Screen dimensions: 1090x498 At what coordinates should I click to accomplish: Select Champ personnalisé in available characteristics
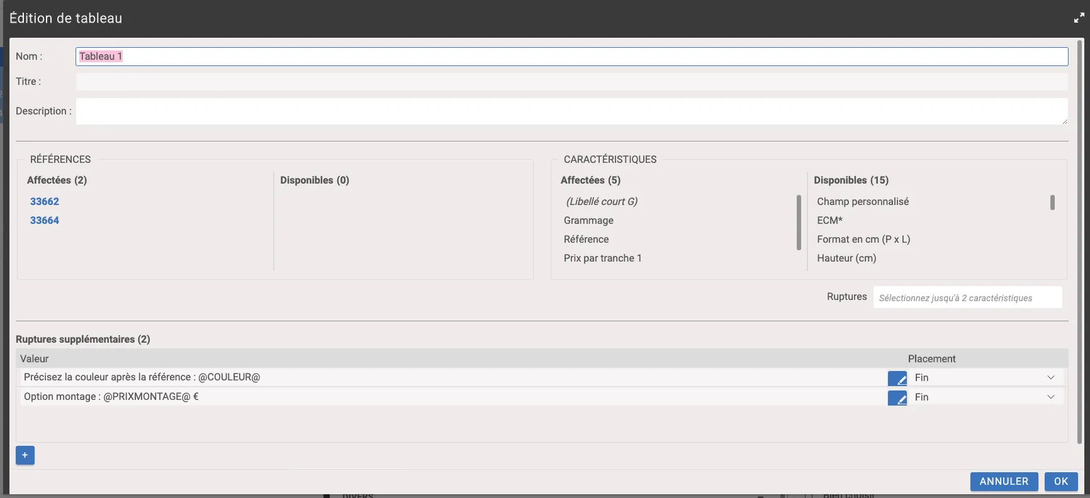(863, 202)
